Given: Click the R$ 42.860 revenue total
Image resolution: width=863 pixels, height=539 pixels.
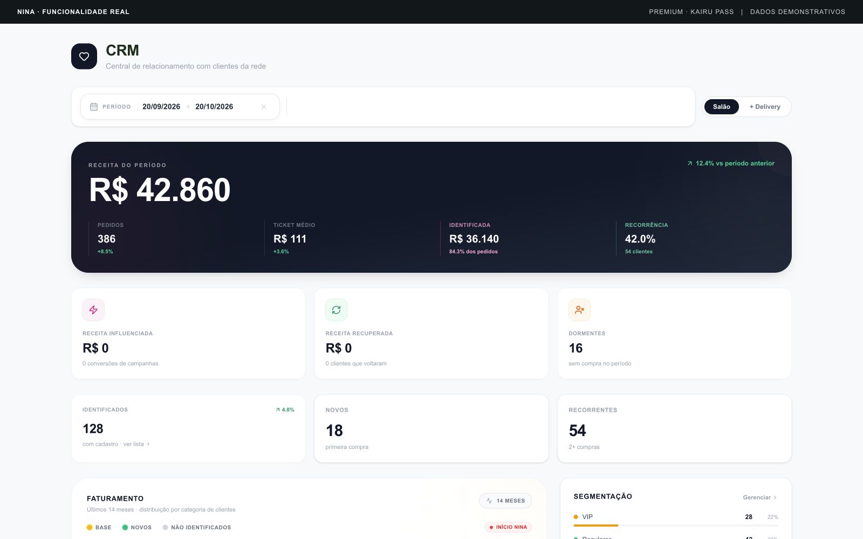Looking at the screenshot, I should (160, 190).
